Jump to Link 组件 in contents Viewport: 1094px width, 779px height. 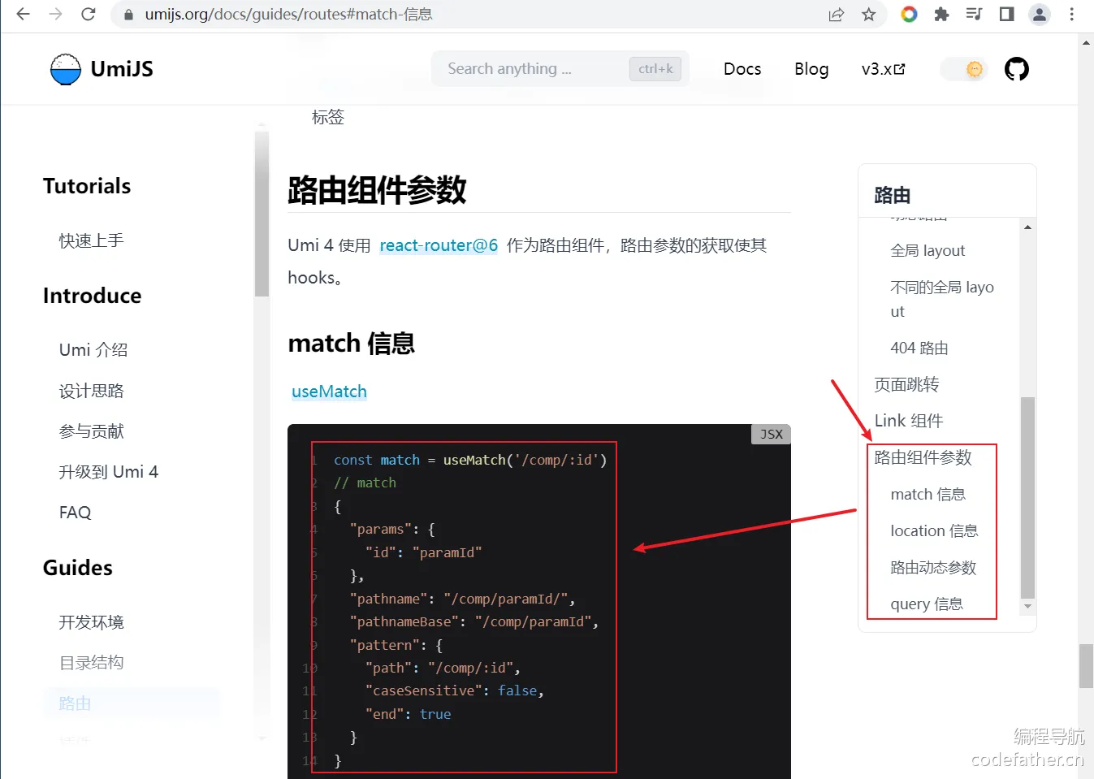point(909,422)
